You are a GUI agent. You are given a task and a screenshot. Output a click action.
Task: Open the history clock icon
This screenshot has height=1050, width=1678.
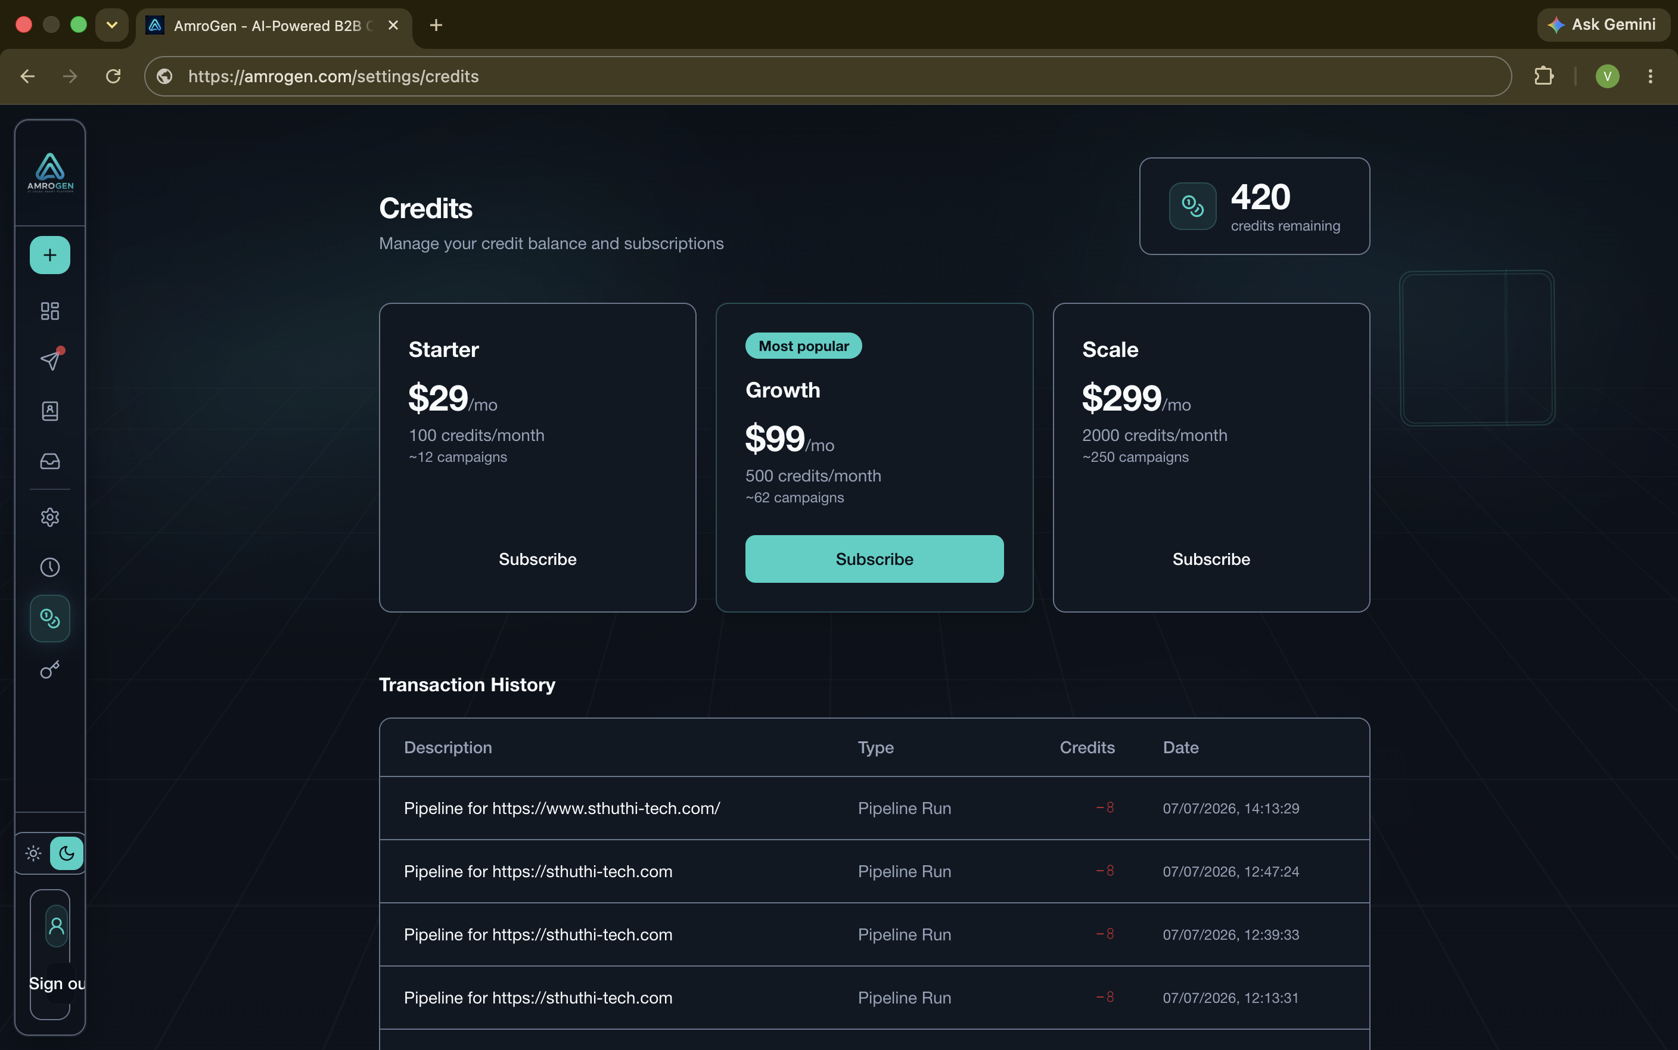pyautogui.click(x=50, y=567)
